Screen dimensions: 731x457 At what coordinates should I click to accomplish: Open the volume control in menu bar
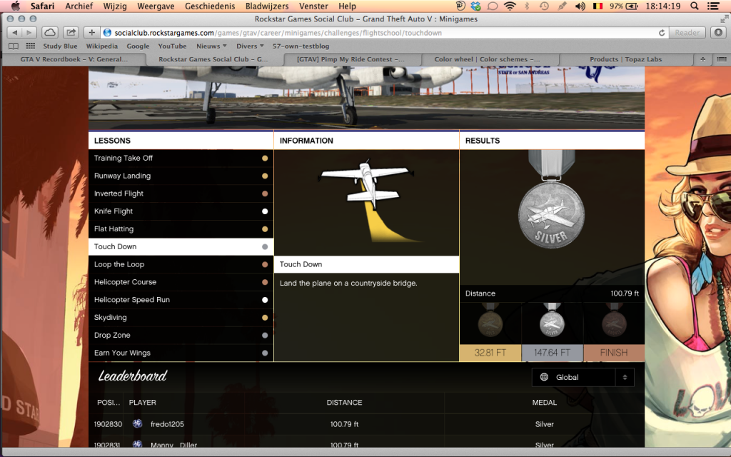(580, 6)
